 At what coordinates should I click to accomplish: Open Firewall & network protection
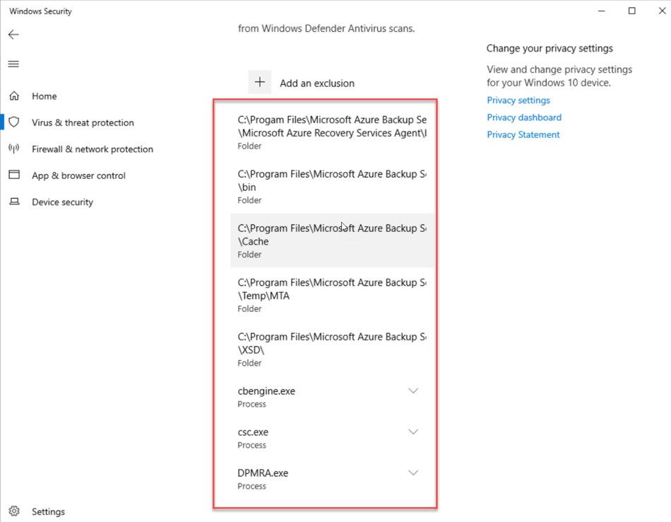[x=92, y=149]
